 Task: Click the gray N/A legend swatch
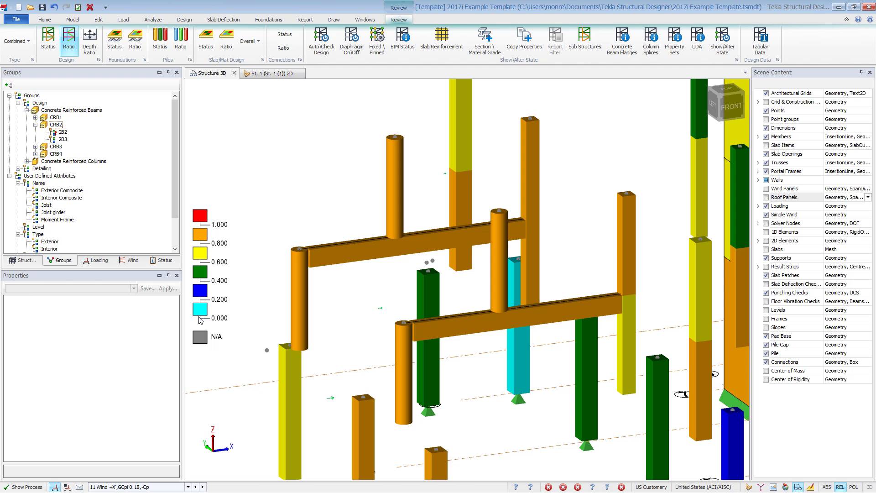200,337
